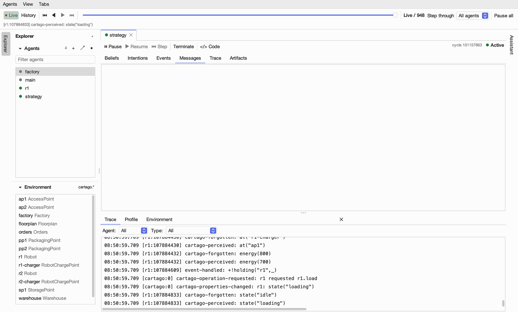
Task: Open the All agents dropdown
Action: [x=473, y=16]
